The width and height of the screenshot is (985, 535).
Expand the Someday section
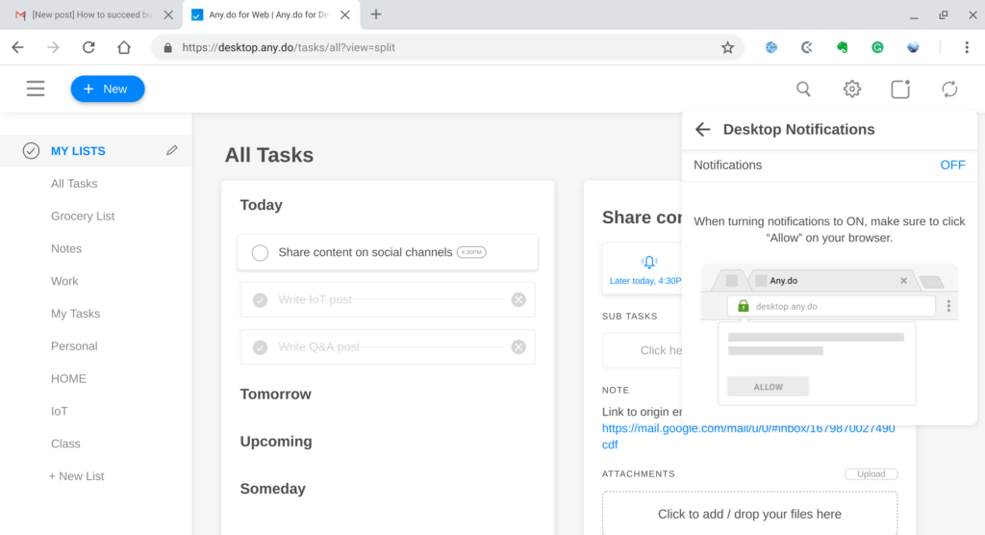pyautogui.click(x=272, y=489)
